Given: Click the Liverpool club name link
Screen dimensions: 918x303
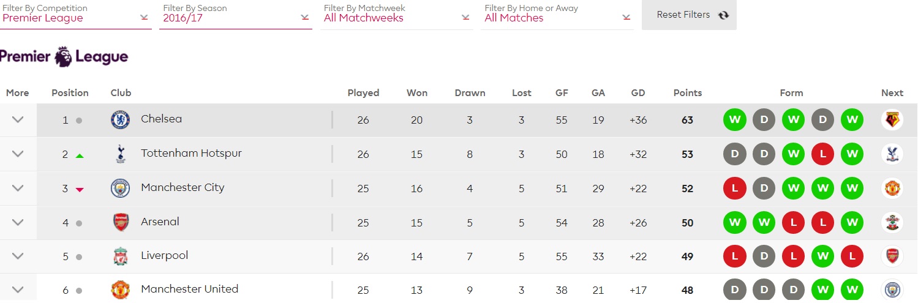Looking at the screenshot, I should pyautogui.click(x=164, y=255).
